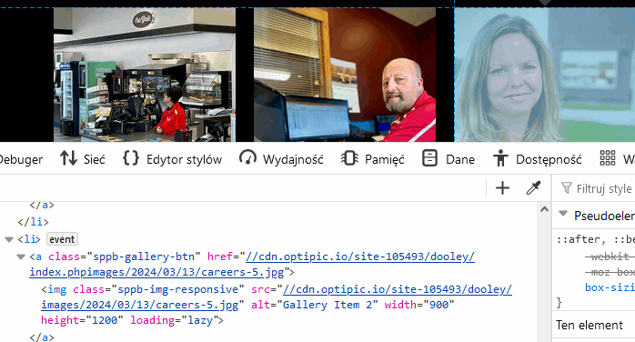Select the closing </li> tag line
635x342 pixels.
(x=34, y=222)
